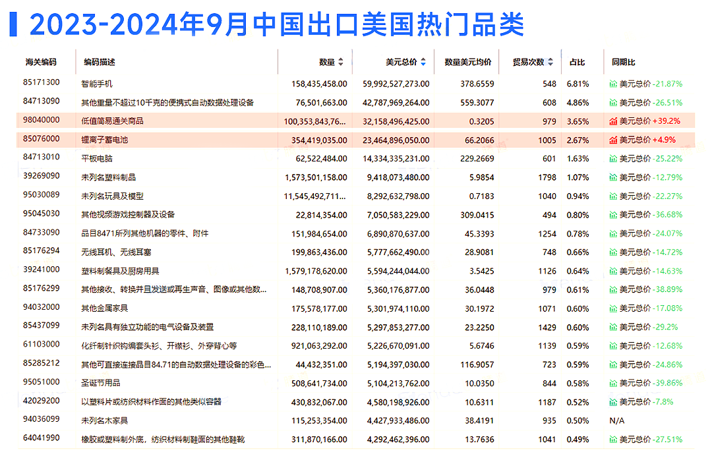Click trend chart icon in 64041990 row
The width and height of the screenshot is (712, 460).
pyautogui.click(x=613, y=440)
